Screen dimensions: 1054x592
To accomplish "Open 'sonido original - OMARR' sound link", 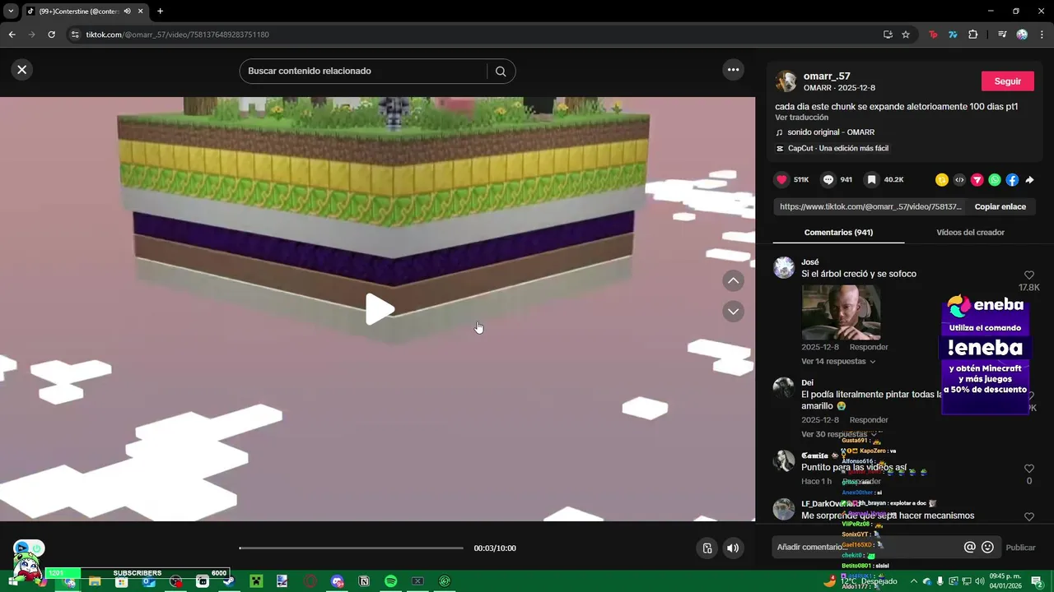I will click(831, 132).
